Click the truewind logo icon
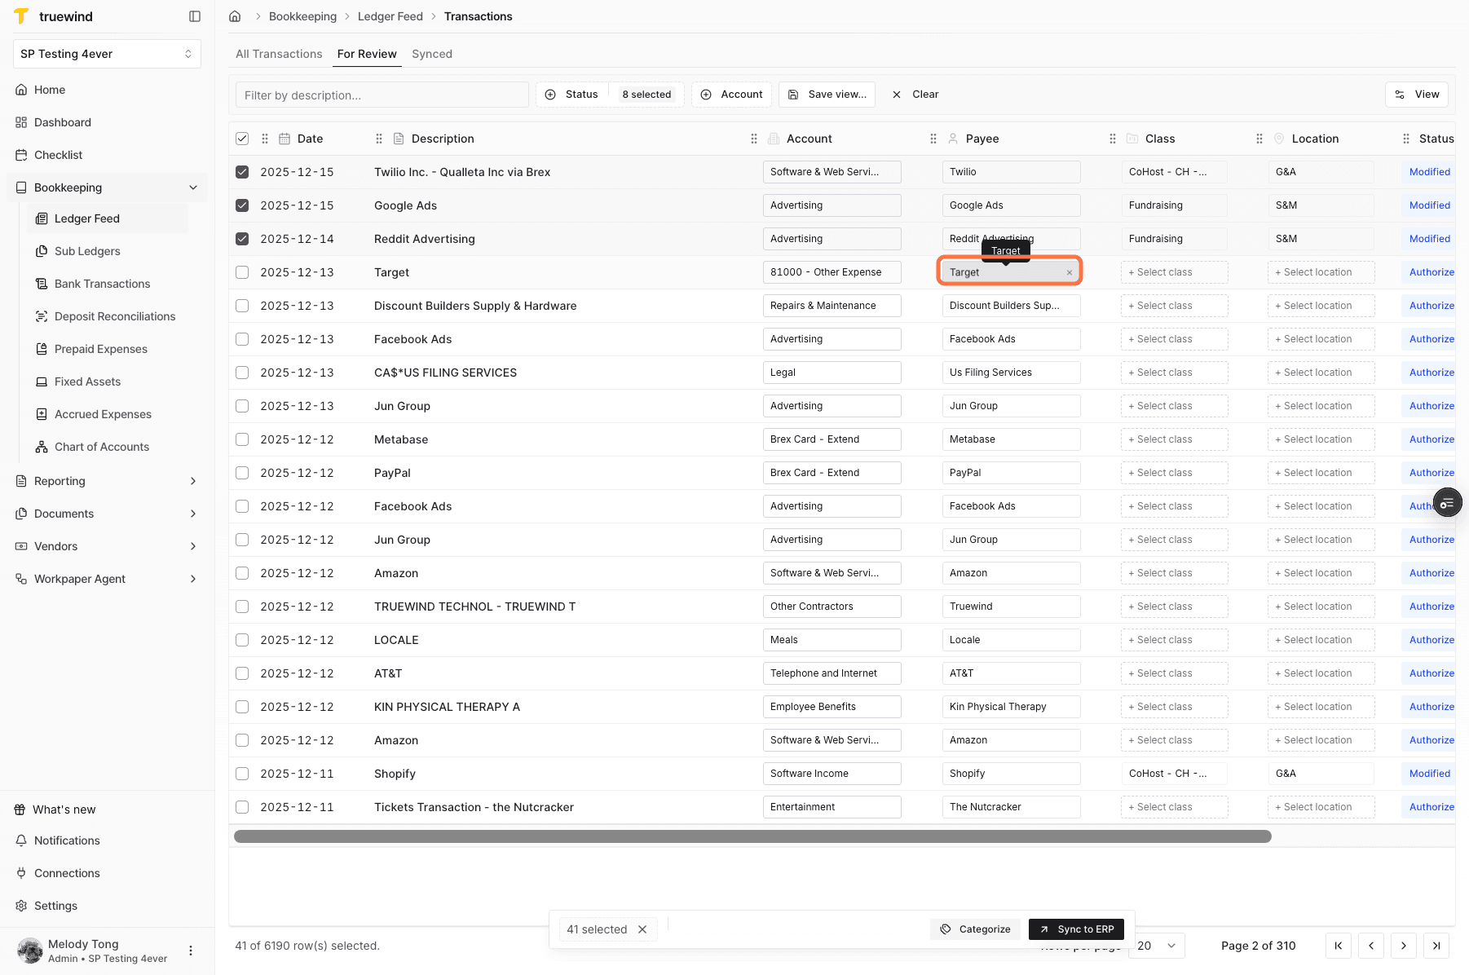 [21, 16]
